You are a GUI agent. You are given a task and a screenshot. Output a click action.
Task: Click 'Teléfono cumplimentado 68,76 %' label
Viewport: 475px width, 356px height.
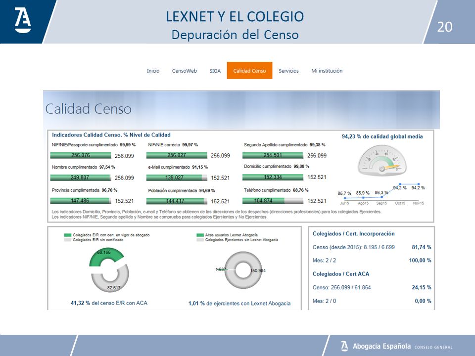[x=276, y=190]
